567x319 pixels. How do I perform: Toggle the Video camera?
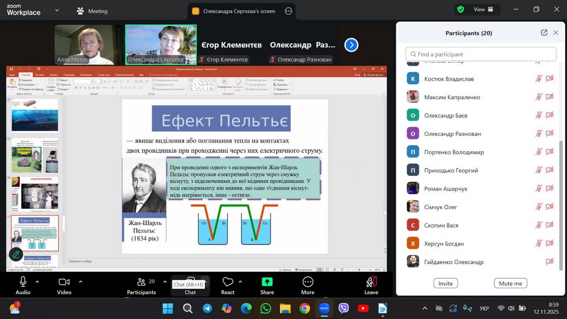click(x=64, y=282)
